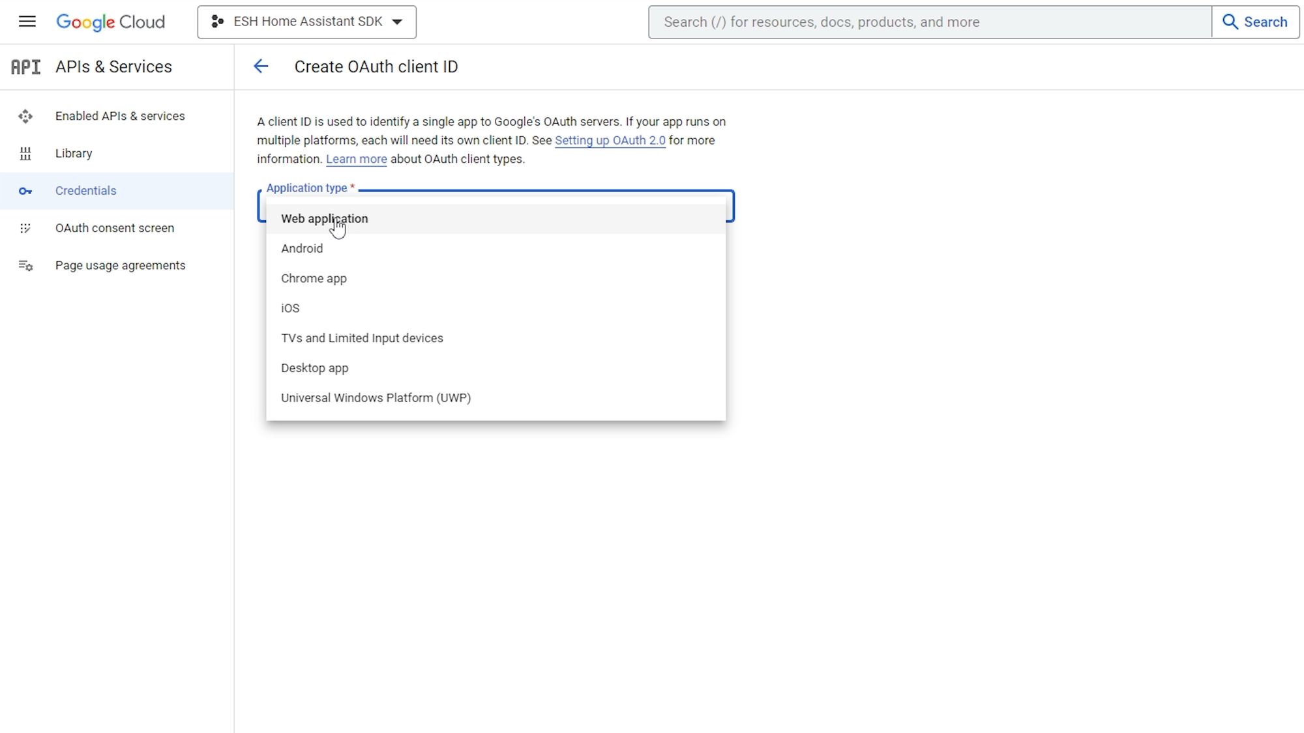Image resolution: width=1304 pixels, height=733 pixels.
Task: Select Web application from dropdown
Action: 324,218
